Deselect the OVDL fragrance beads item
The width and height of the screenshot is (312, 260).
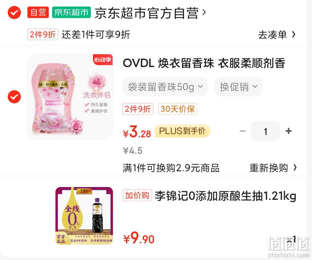(x=14, y=97)
